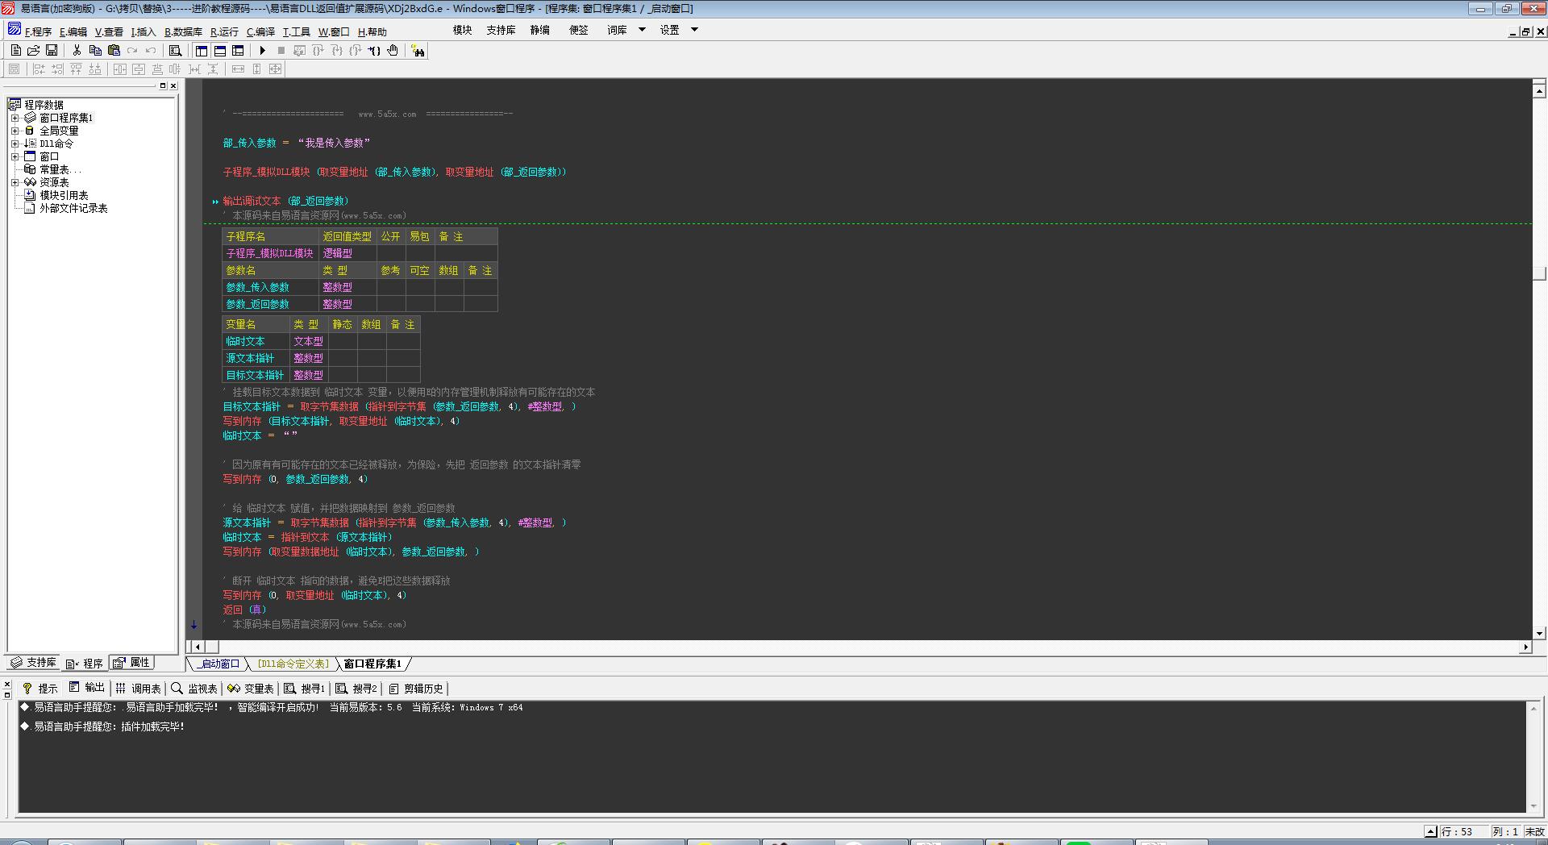Toggle the third layout panel icon in toolbar
This screenshot has height=845, width=1548.
click(238, 50)
